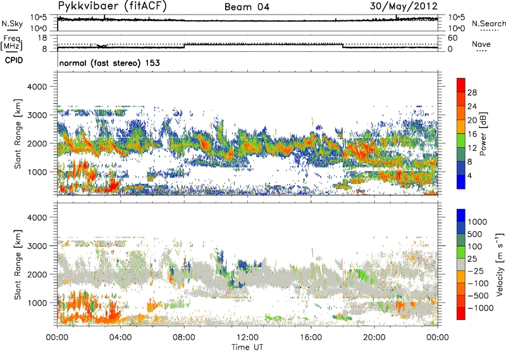The width and height of the screenshot is (506, 351).
Task: Click the "N.Sky" legend label
Action: click(12, 23)
